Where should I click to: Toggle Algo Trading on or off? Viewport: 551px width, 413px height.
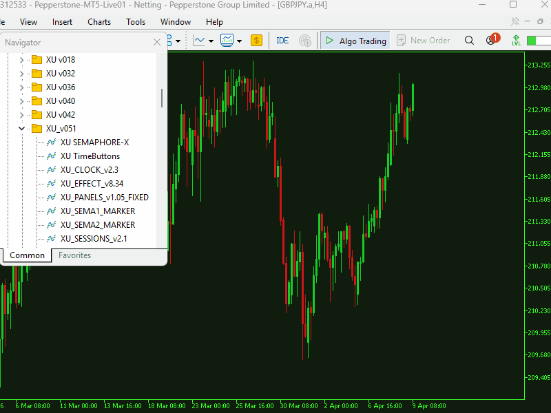click(355, 41)
